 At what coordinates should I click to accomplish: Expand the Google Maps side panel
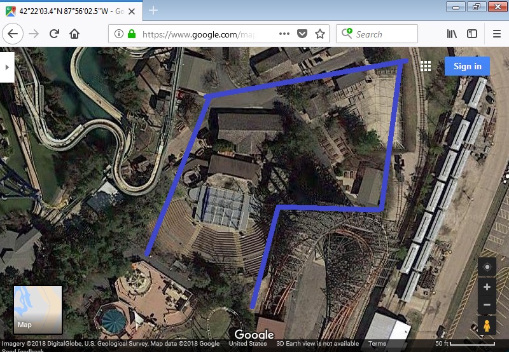tap(7, 67)
